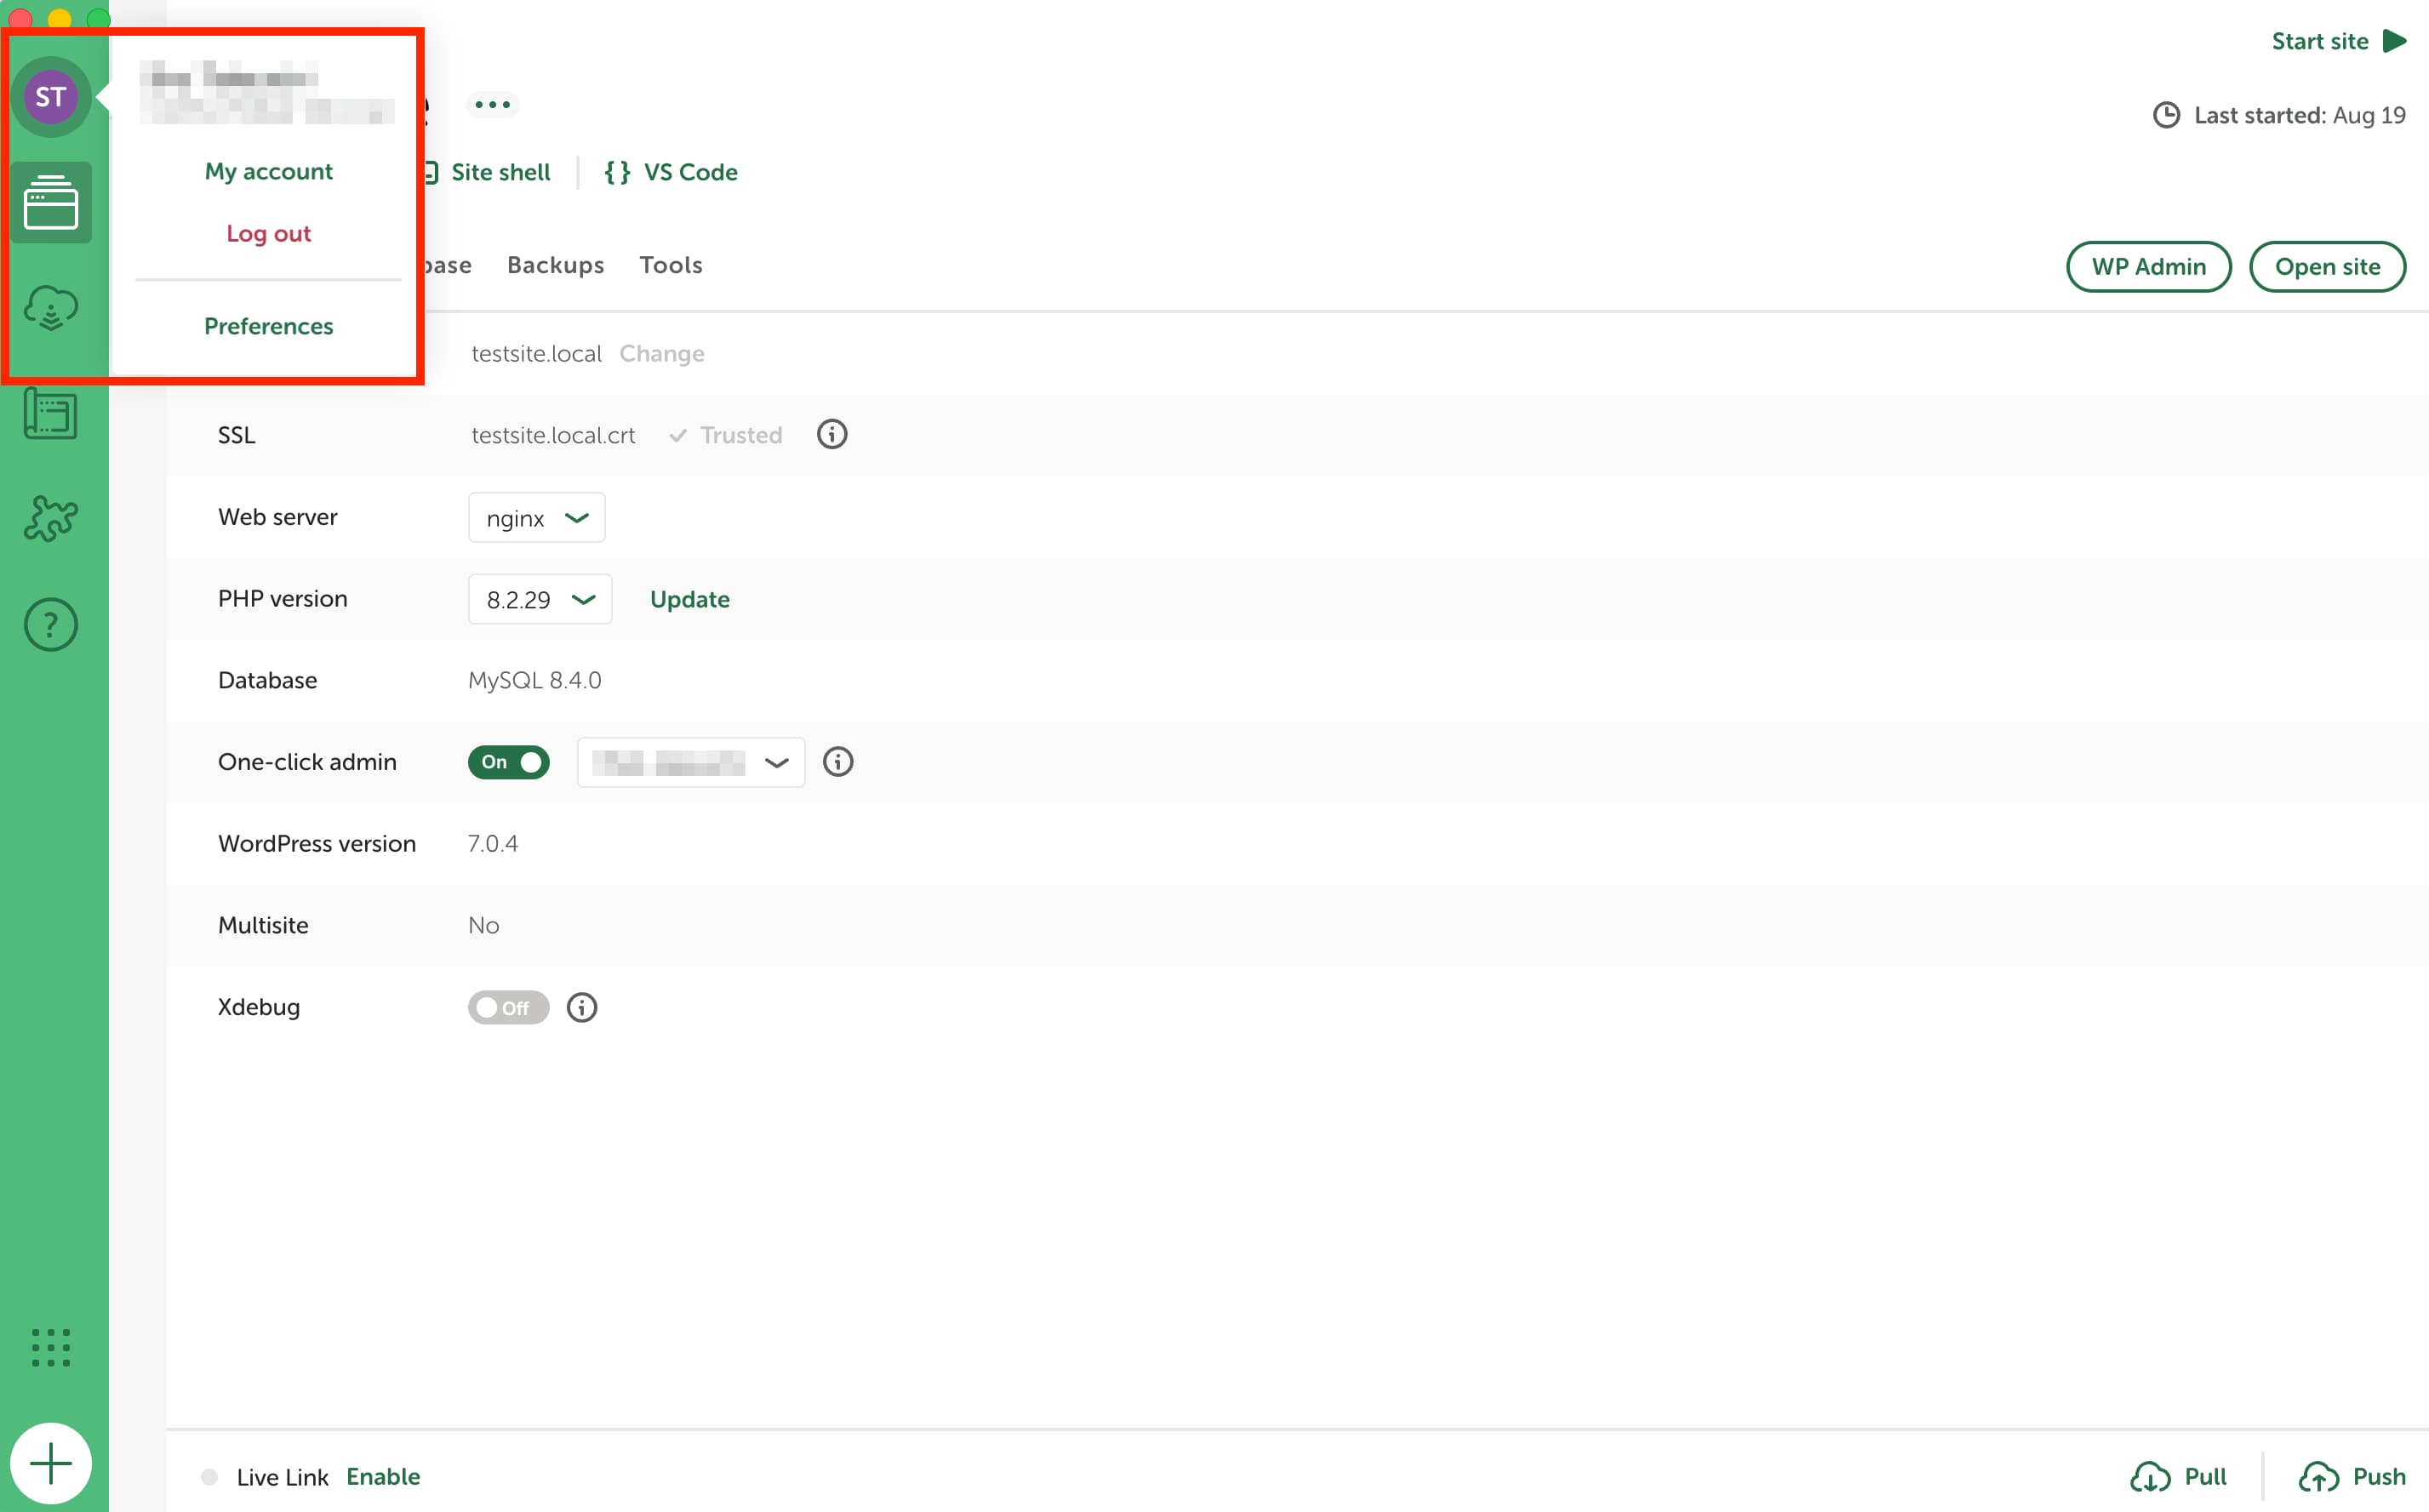
Task: Select My account in user menu
Action: click(x=269, y=172)
